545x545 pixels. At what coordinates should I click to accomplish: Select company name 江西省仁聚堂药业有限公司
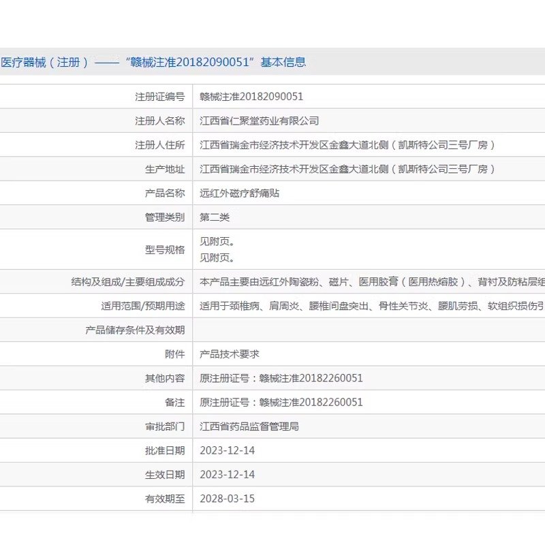coord(260,121)
